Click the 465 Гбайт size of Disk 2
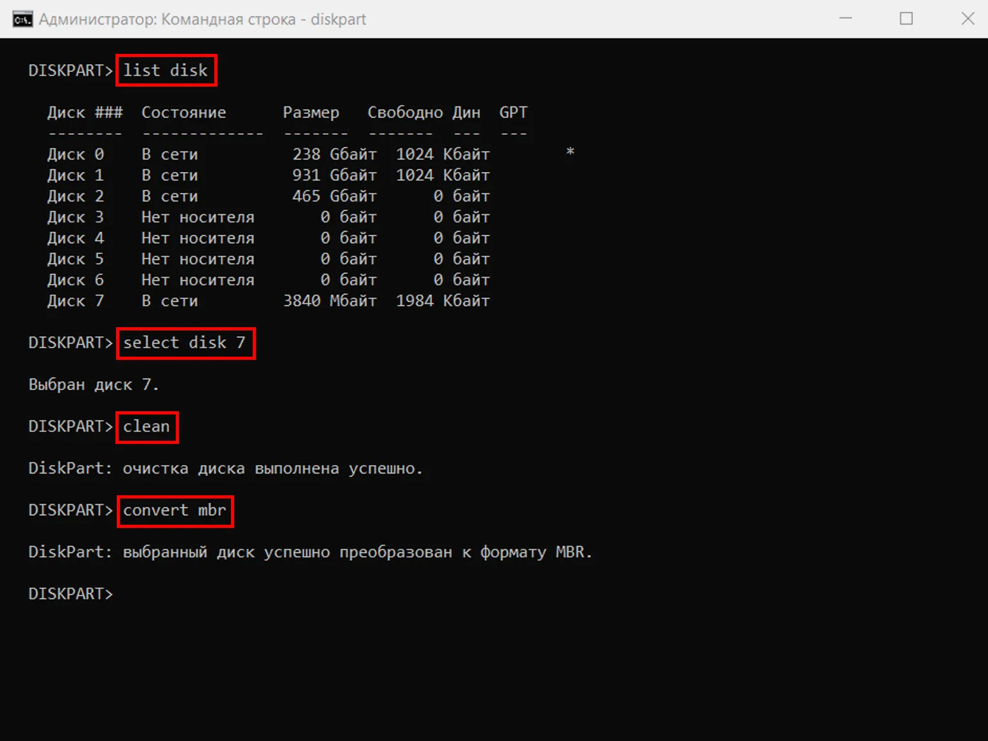The height and width of the screenshot is (741, 988). pos(334,196)
